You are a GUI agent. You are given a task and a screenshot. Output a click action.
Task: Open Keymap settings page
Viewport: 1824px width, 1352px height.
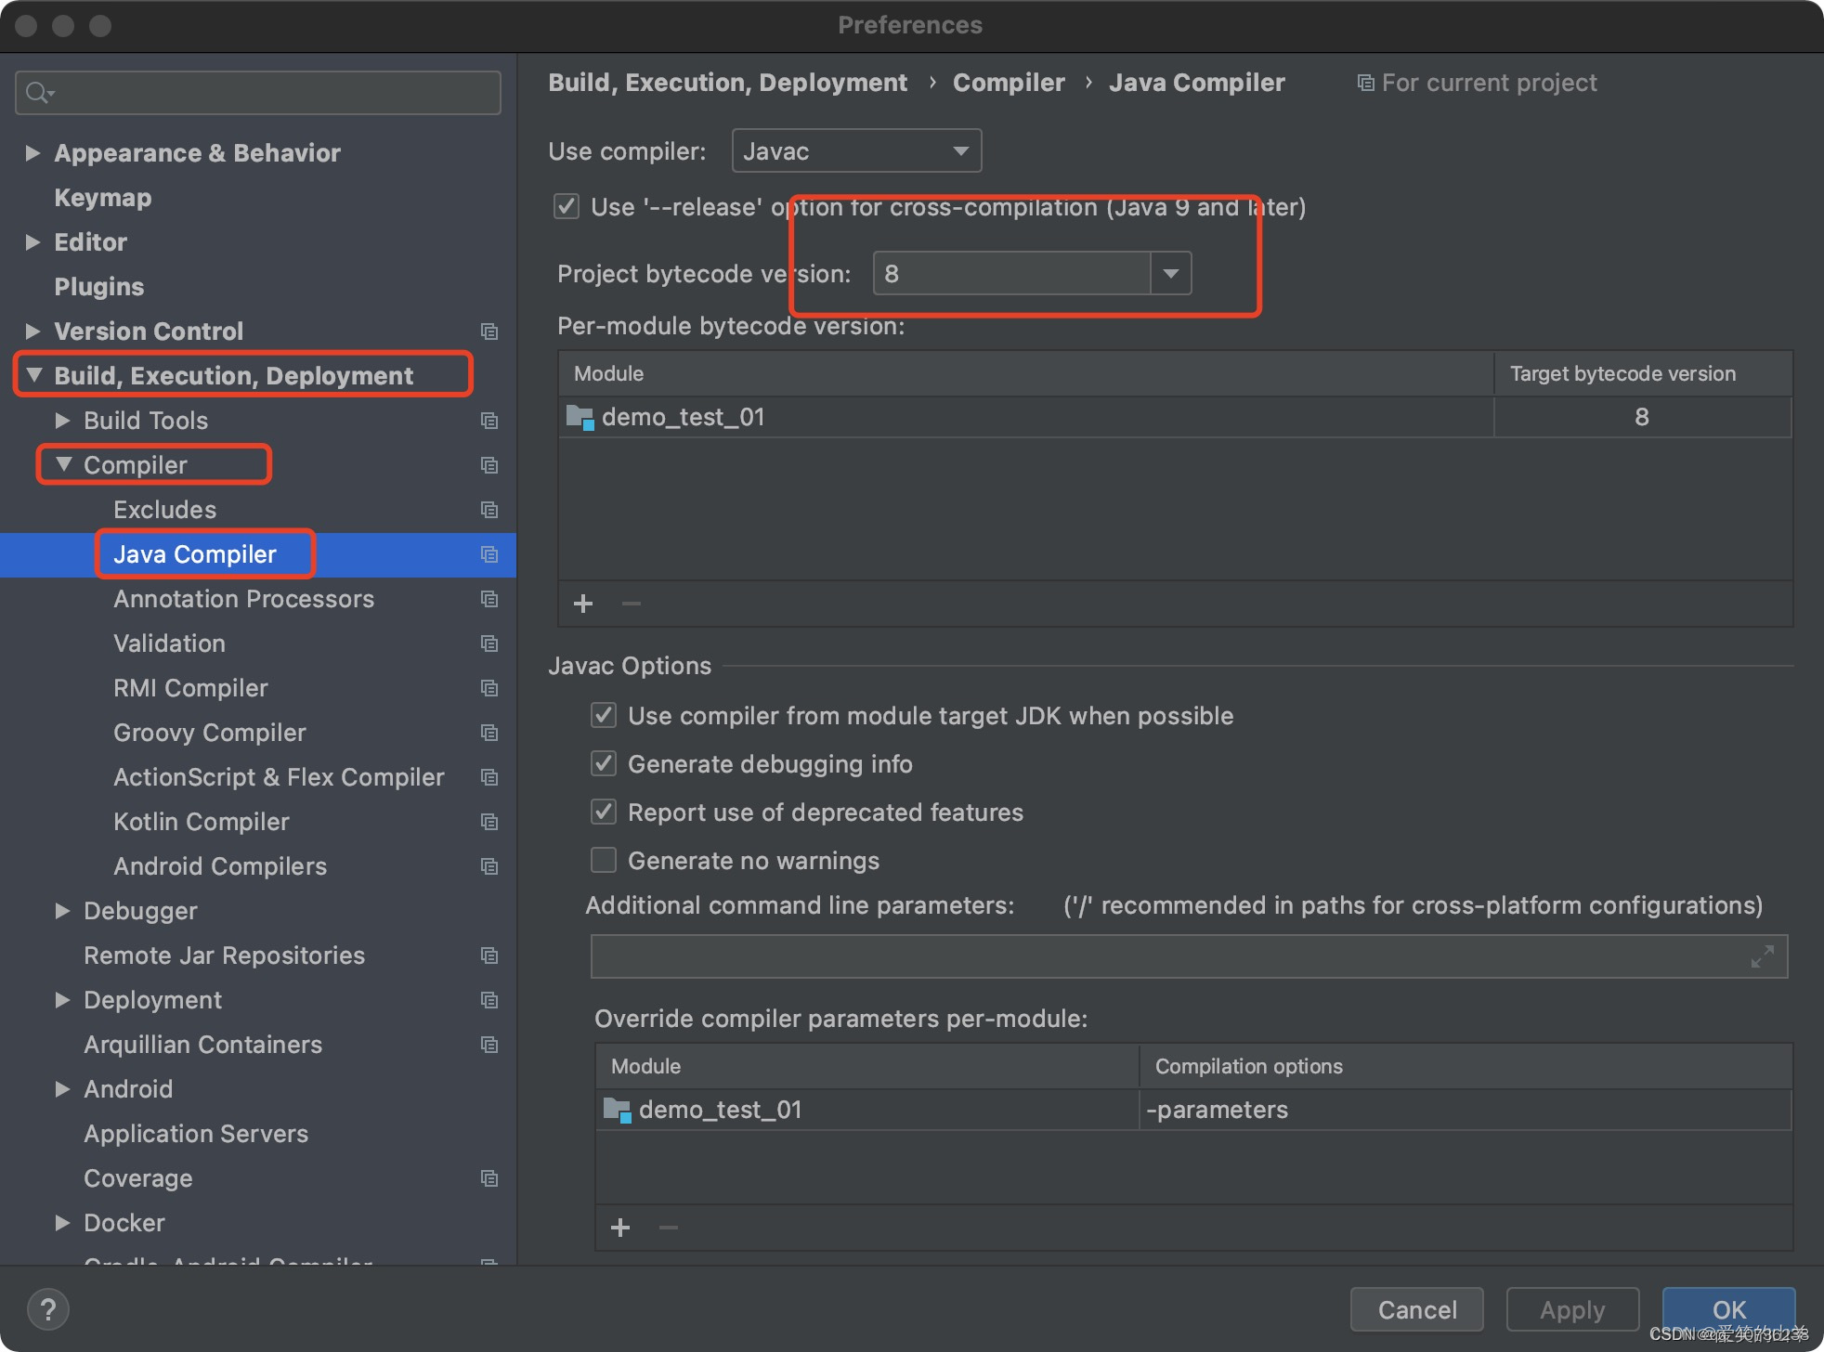tap(103, 198)
